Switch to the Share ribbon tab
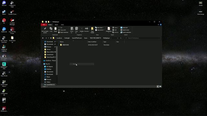 (56, 25)
